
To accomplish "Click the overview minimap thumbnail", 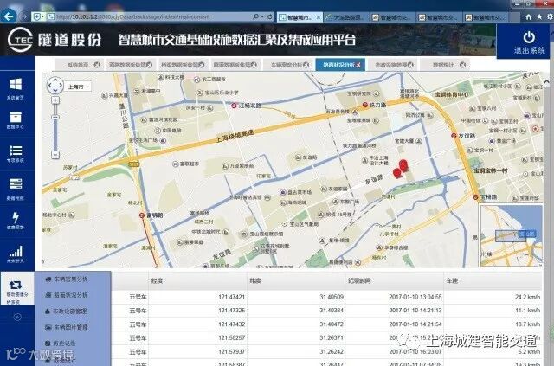I will click(511, 235).
